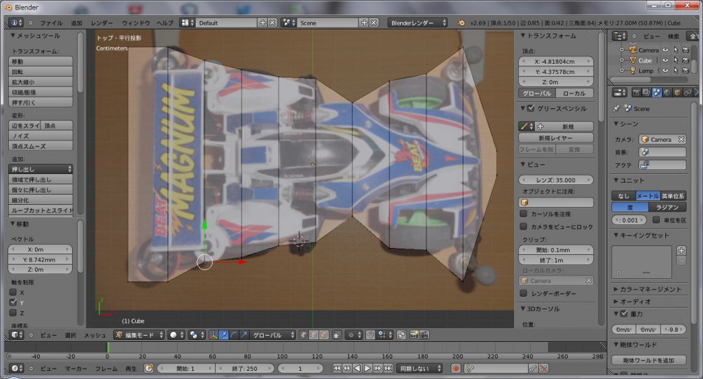
Task: Click the OpenGL render image camera icon
Action: (x=414, y=334)
